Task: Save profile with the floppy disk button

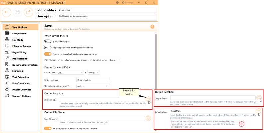Action: click(x=18, y=12)
